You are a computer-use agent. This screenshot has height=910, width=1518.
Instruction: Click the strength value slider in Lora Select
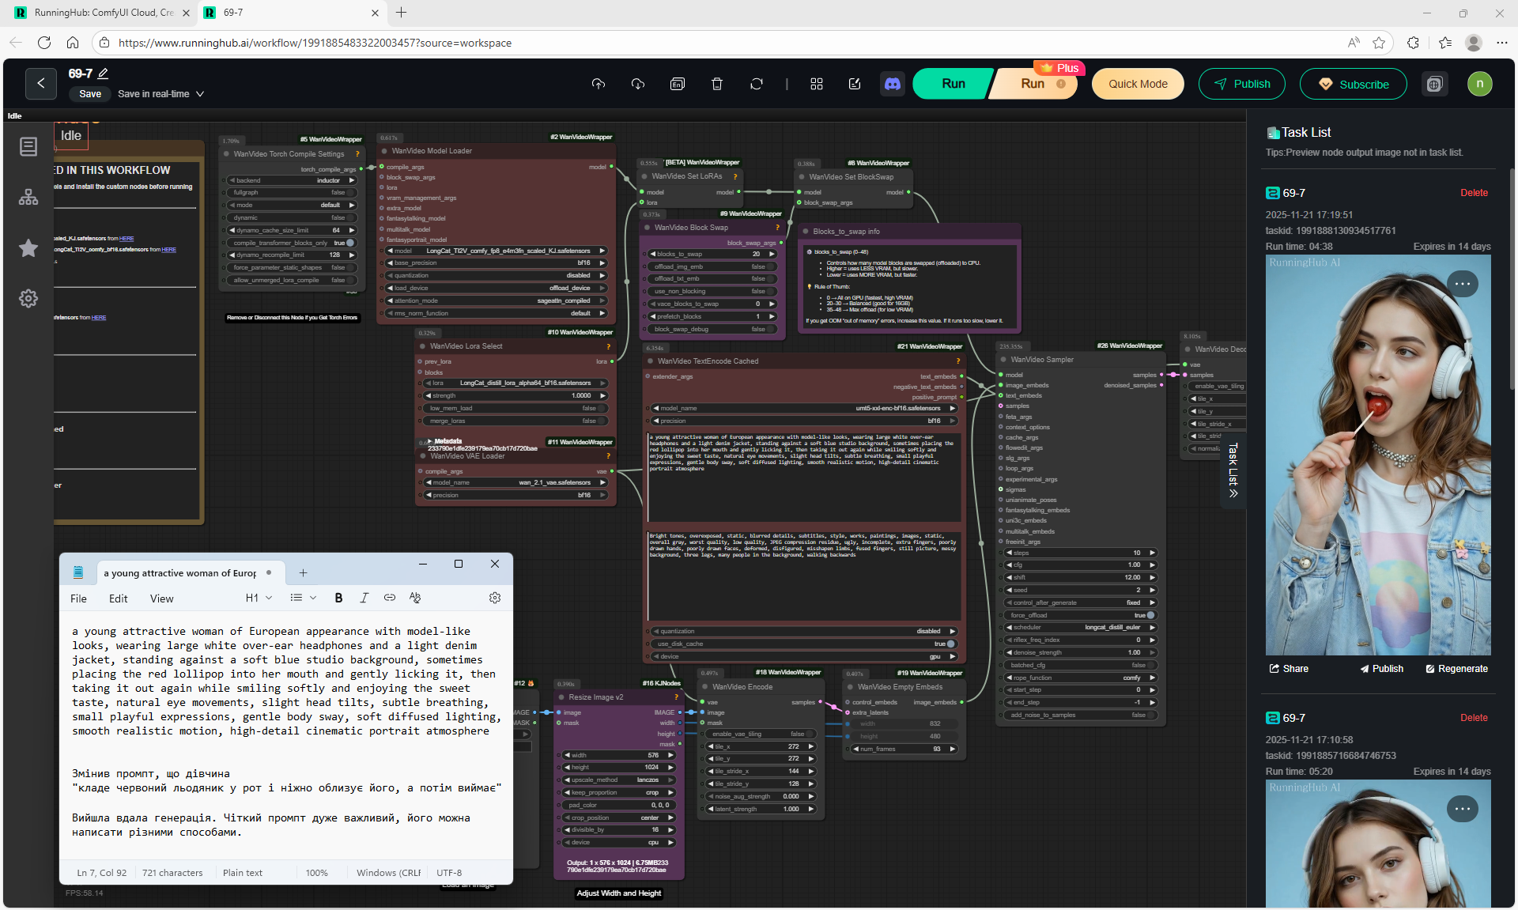517,395
